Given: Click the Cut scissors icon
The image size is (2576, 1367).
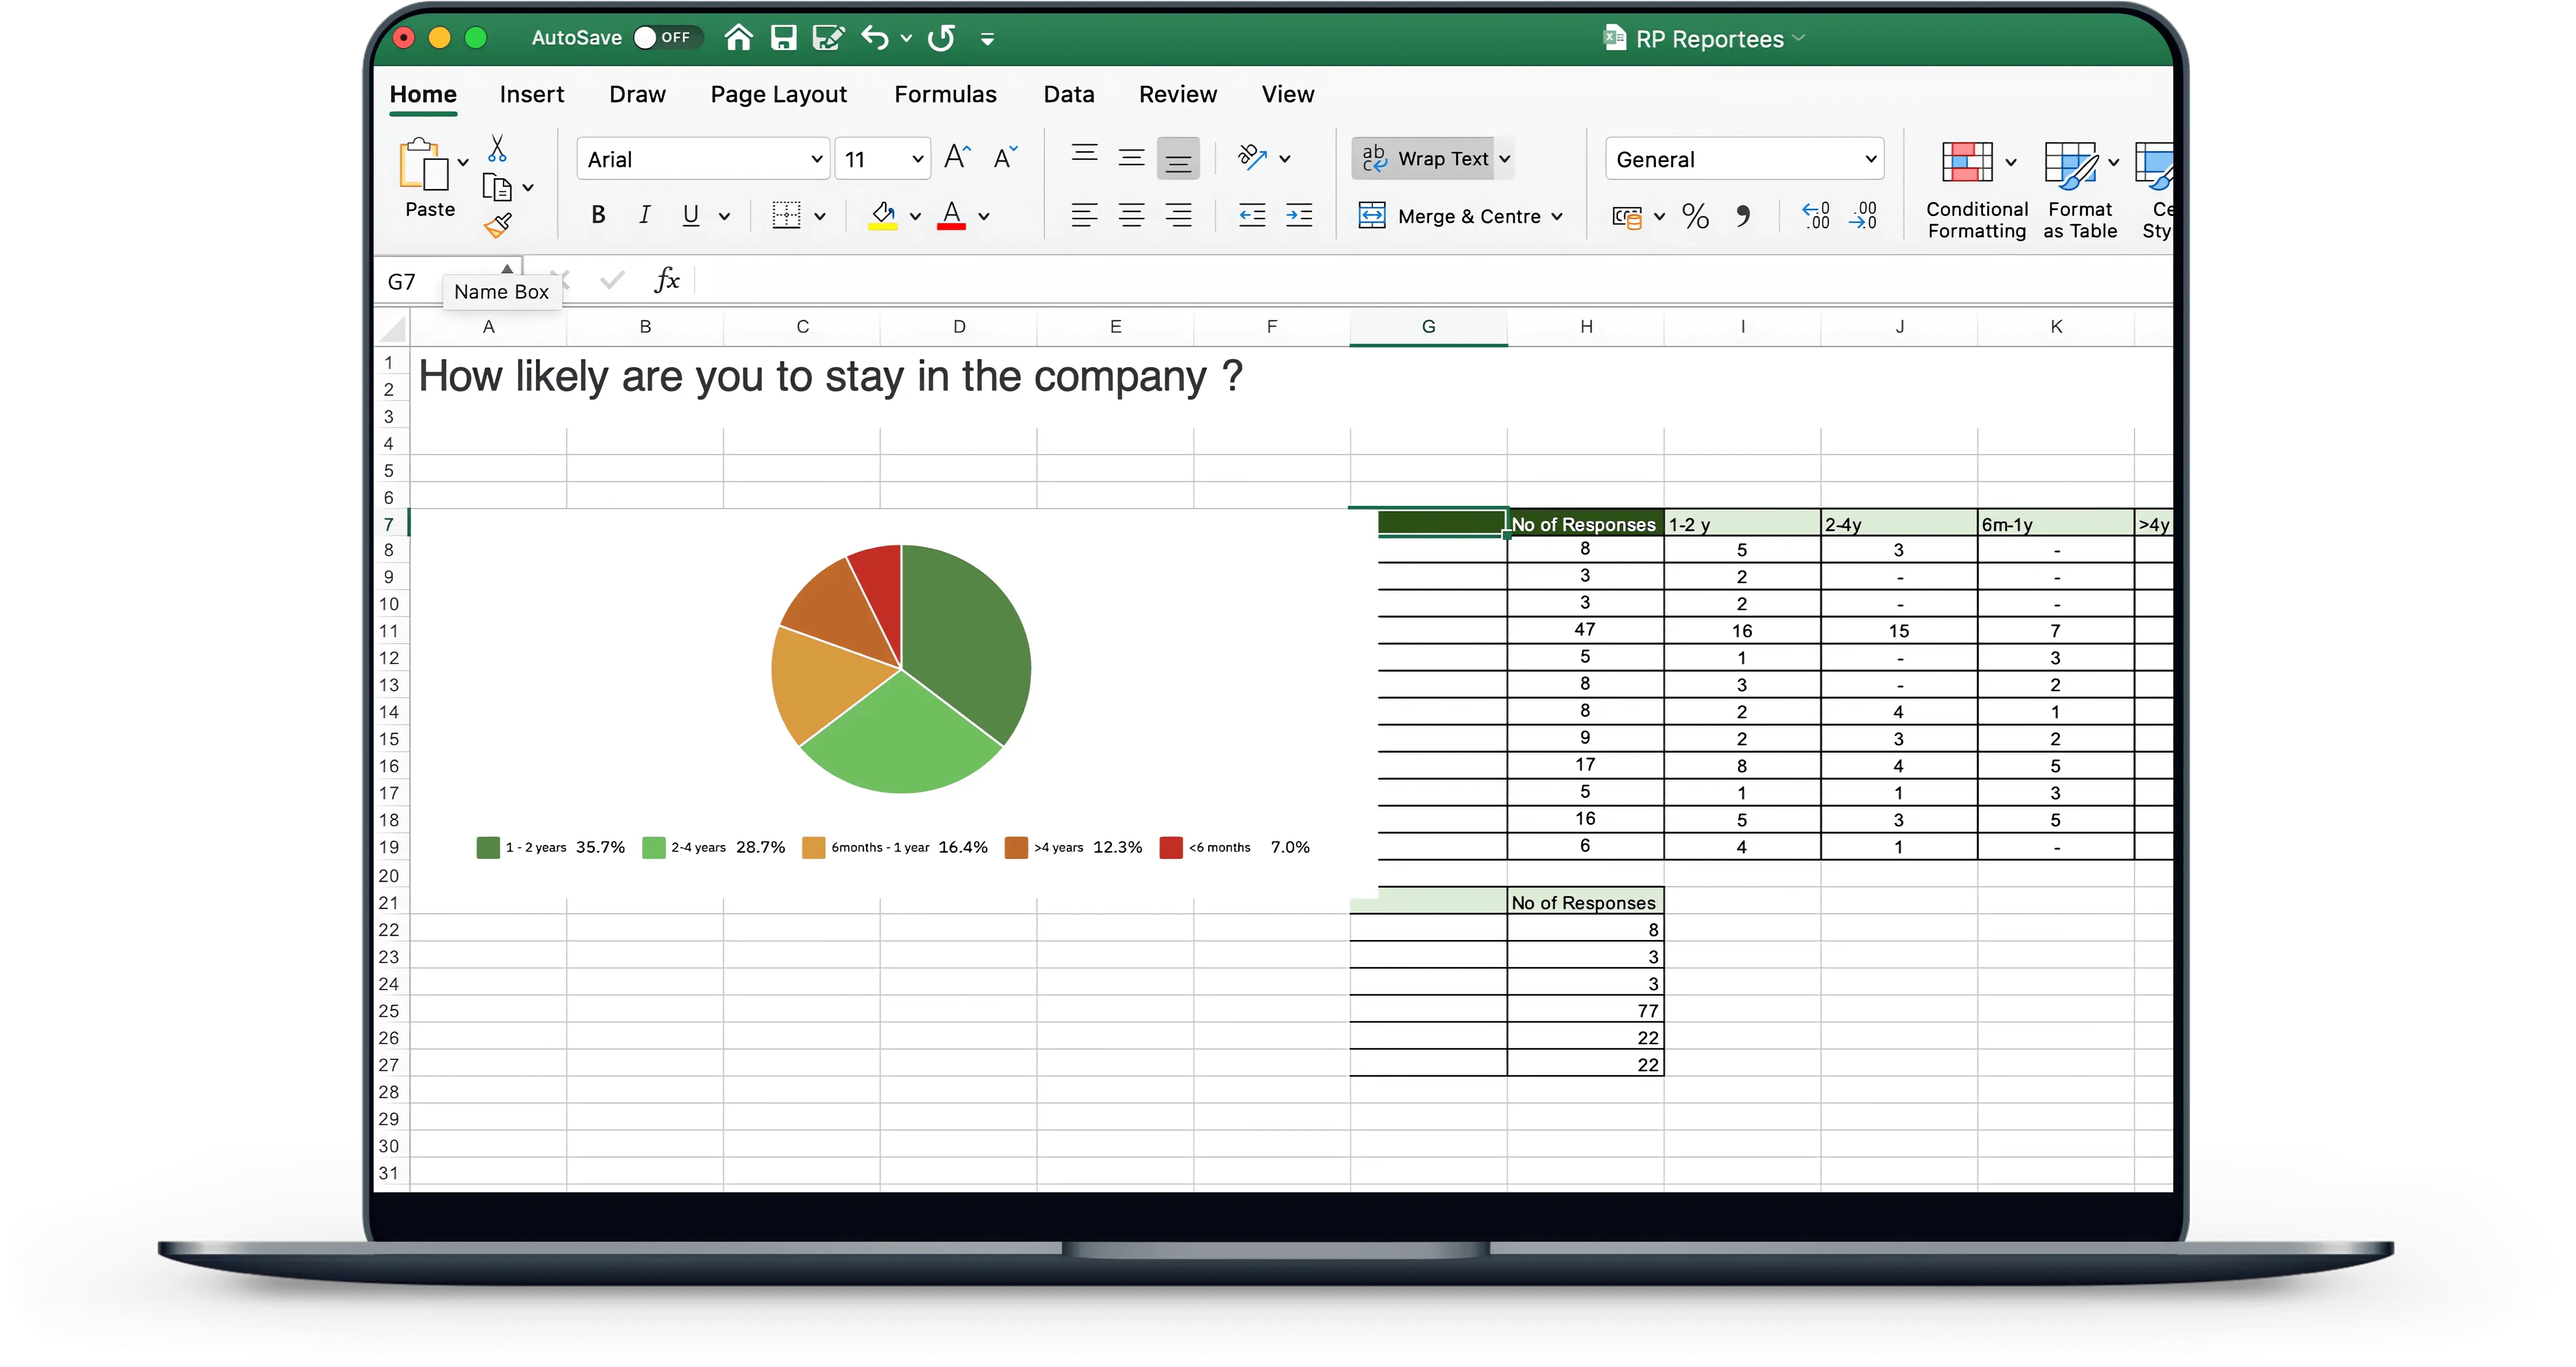Looking at the screenshot, I should tap(497, 149).
